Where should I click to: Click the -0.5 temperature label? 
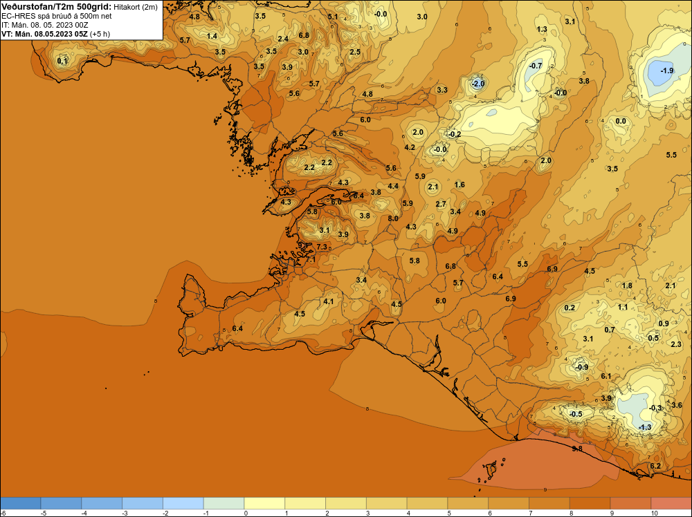pos(576,414)
